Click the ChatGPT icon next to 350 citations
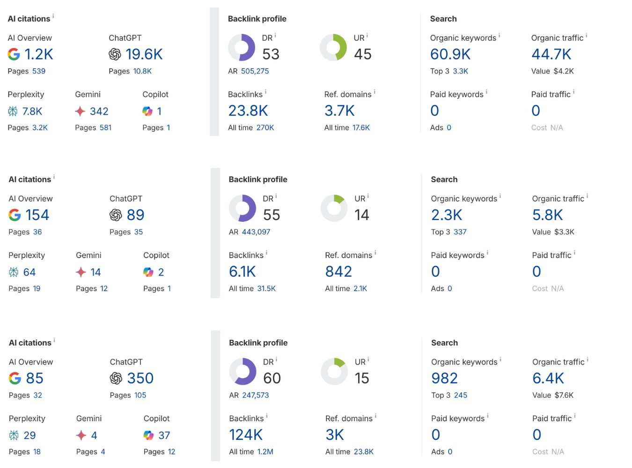Image resolution: width=632 pixels, height=468 pixels. coord(116,378)
